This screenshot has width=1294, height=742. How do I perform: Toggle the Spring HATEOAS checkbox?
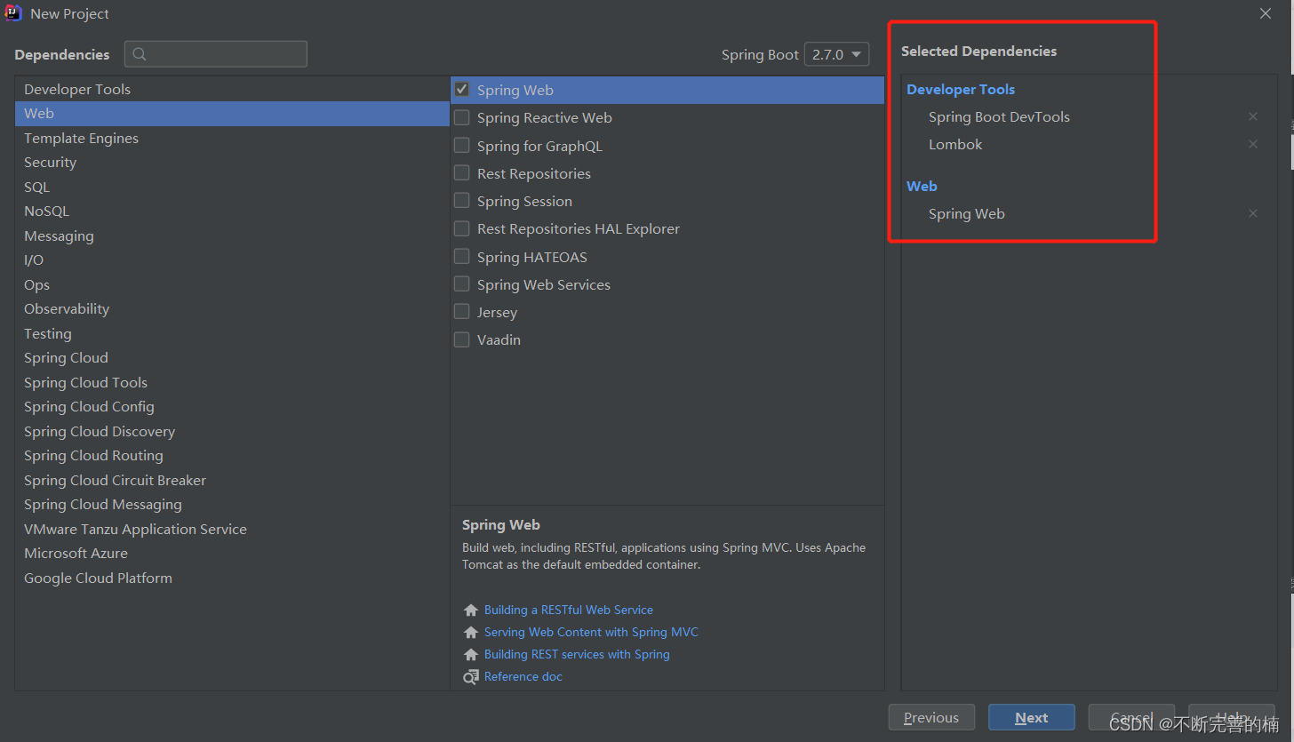point(462,256)
